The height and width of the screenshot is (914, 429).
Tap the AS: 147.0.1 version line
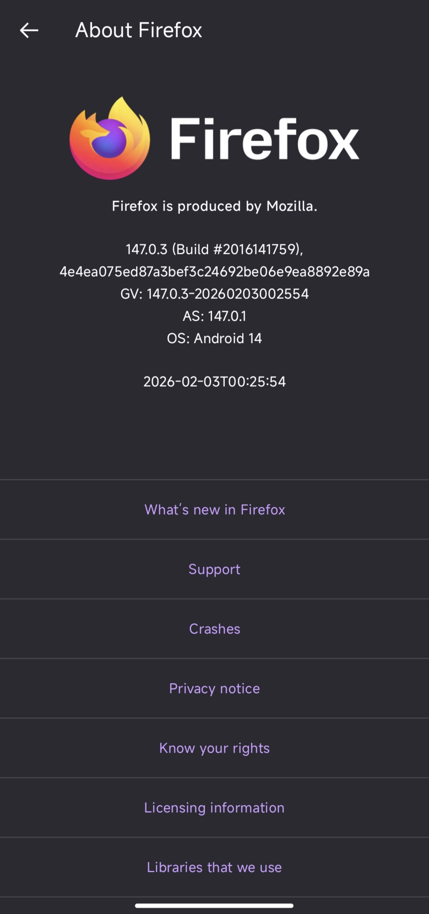214,316
